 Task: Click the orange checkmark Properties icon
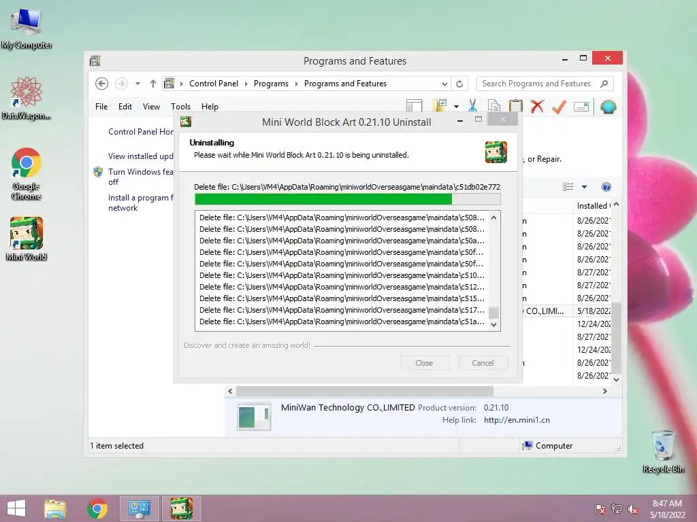pos(560,106)
